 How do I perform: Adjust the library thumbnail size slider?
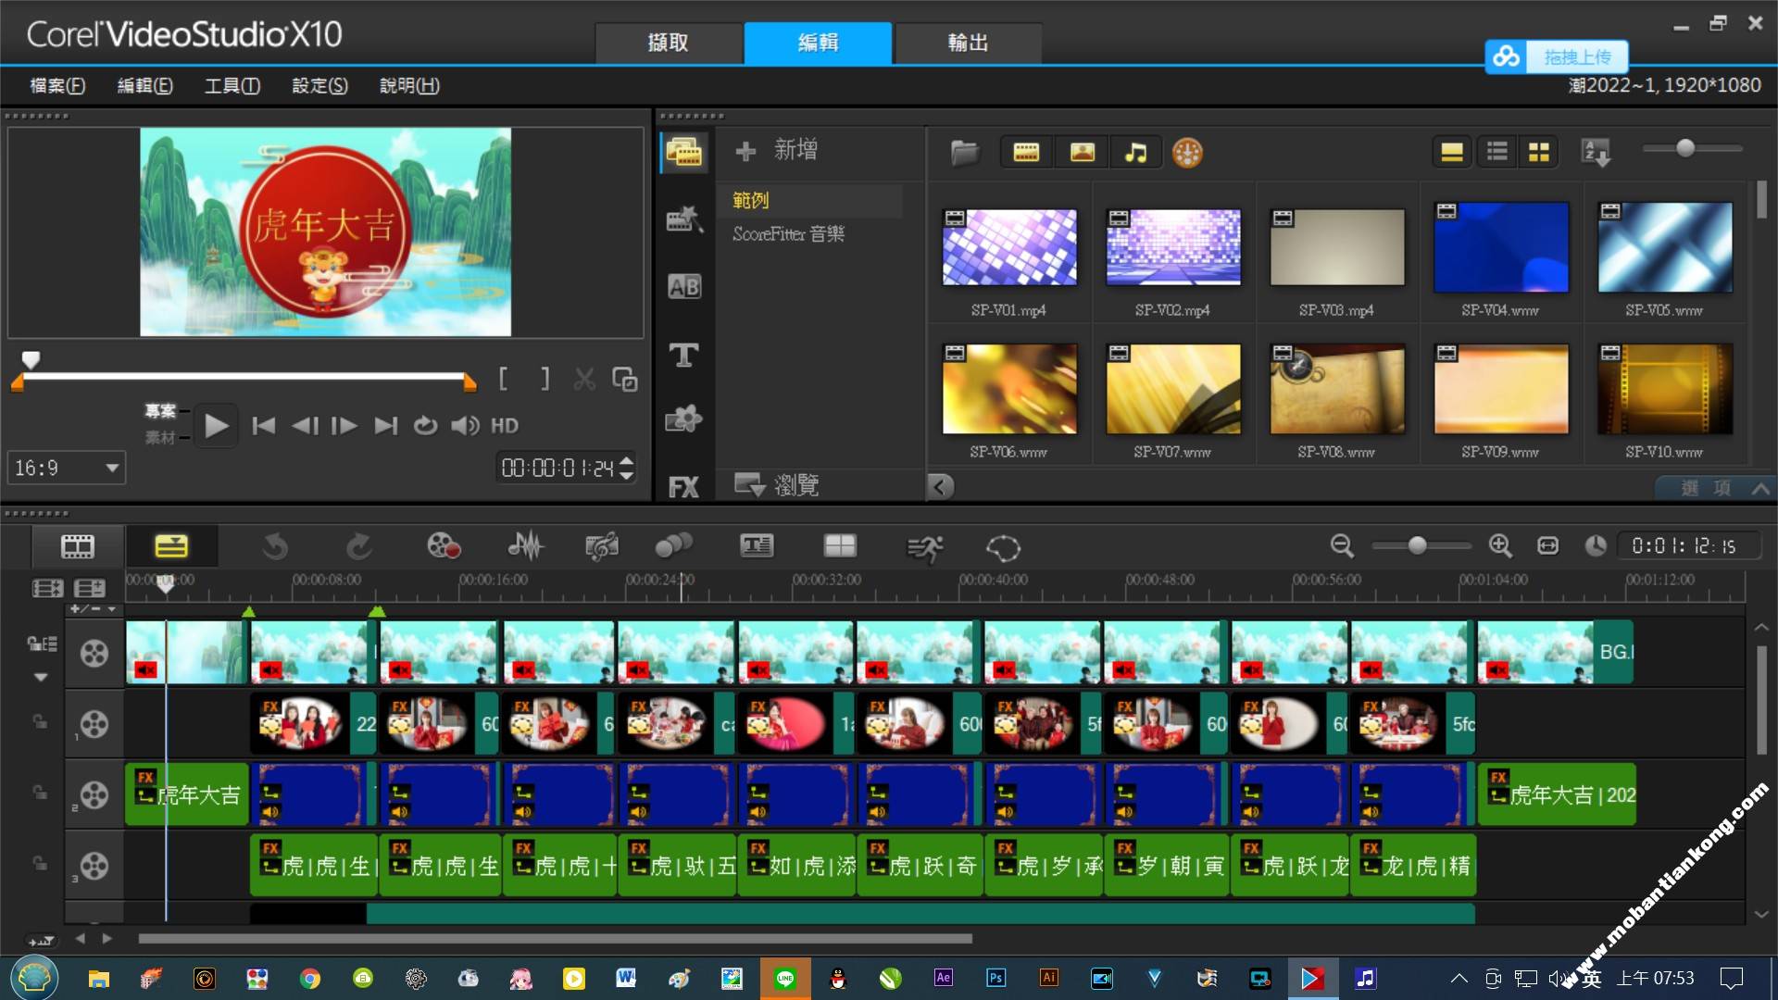(x=1685, y=148)
